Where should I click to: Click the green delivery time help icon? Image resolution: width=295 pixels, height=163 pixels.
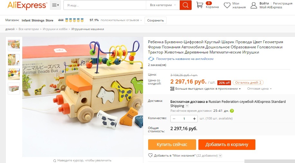point(232,111)
